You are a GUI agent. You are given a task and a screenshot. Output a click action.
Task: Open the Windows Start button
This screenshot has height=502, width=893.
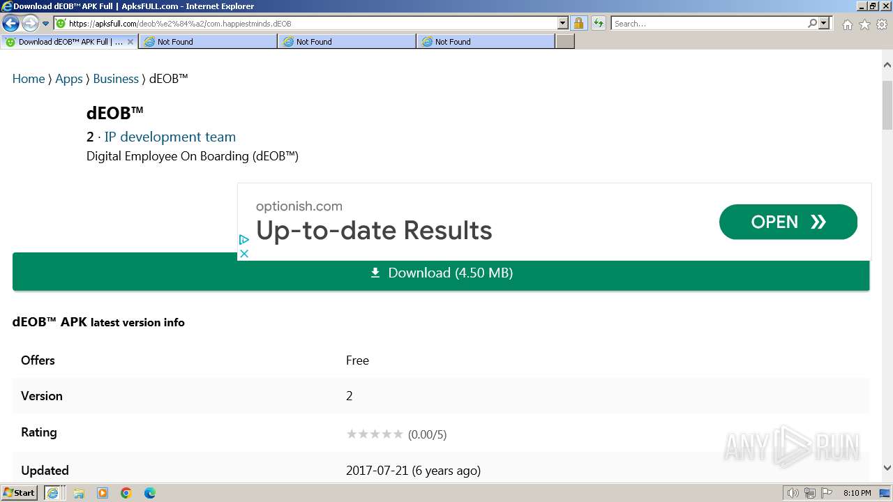[x=19, y=493]
